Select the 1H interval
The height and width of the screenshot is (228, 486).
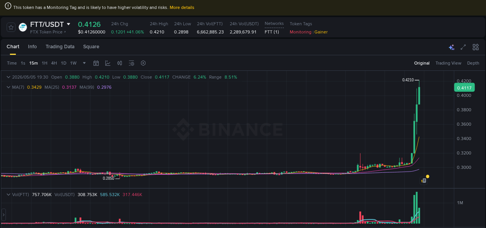(44, 63)
